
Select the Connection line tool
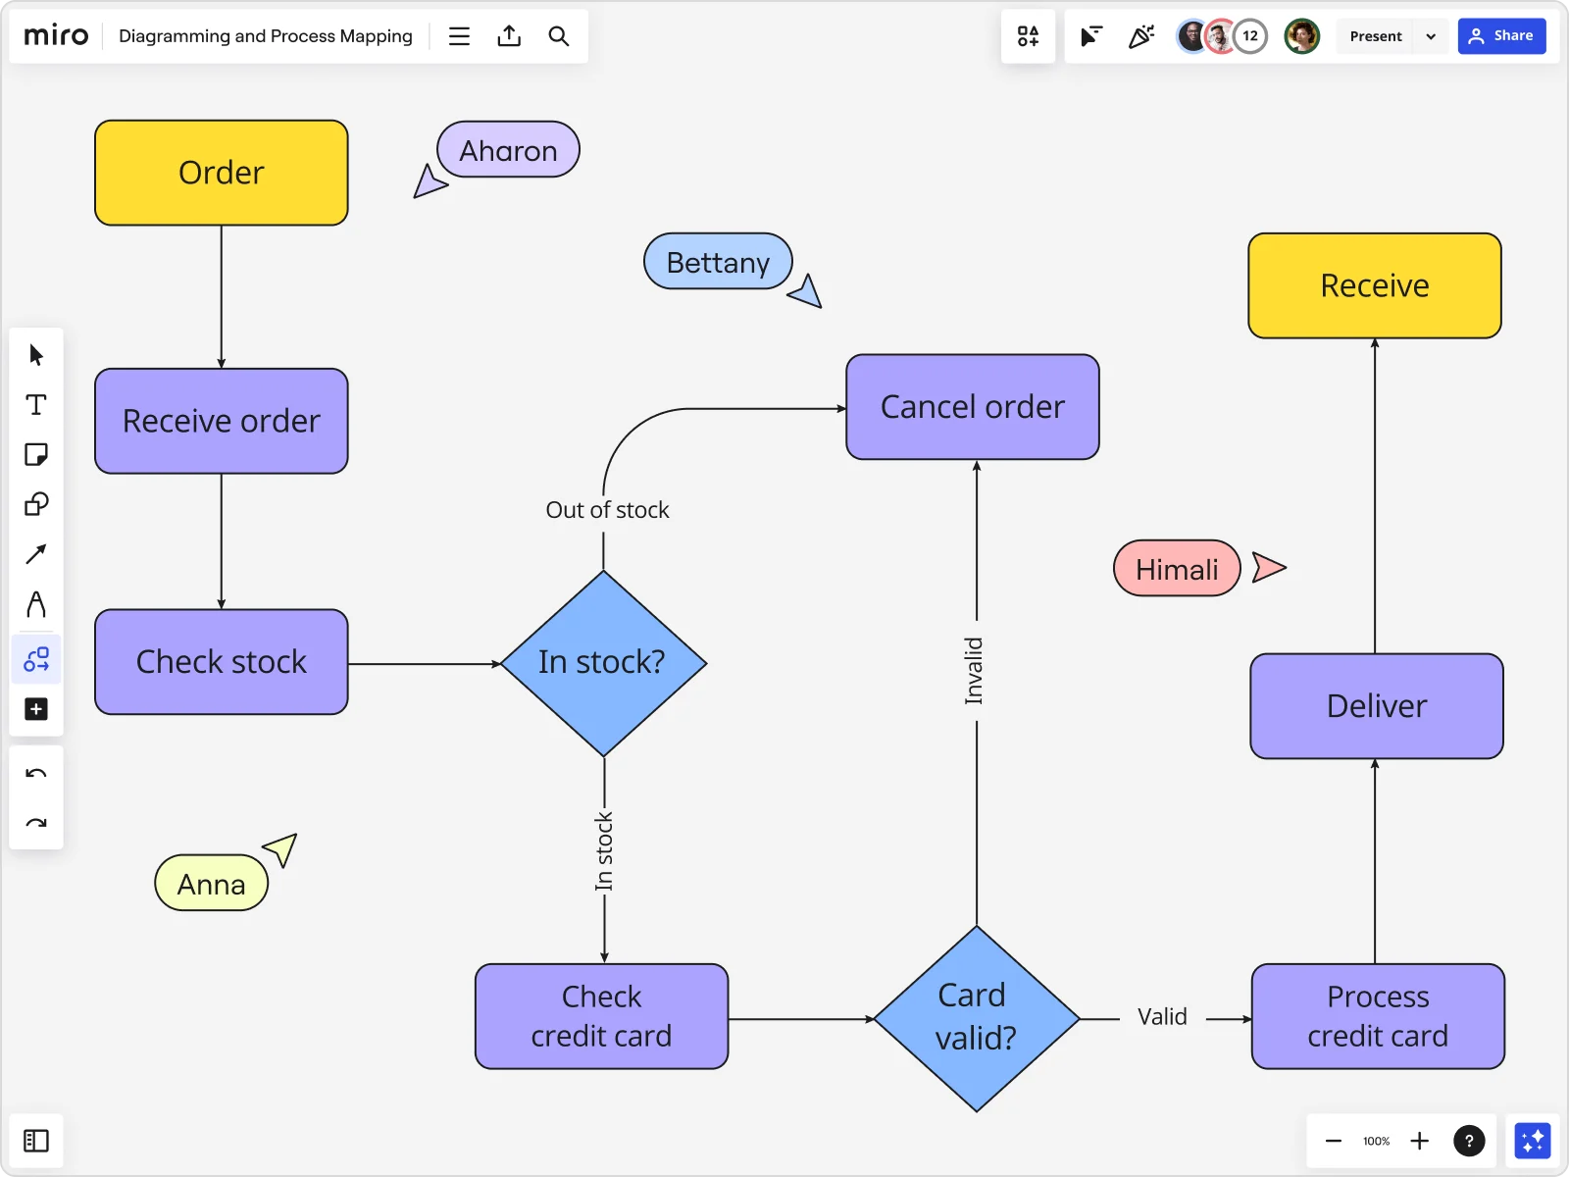(x=36, y=554)
